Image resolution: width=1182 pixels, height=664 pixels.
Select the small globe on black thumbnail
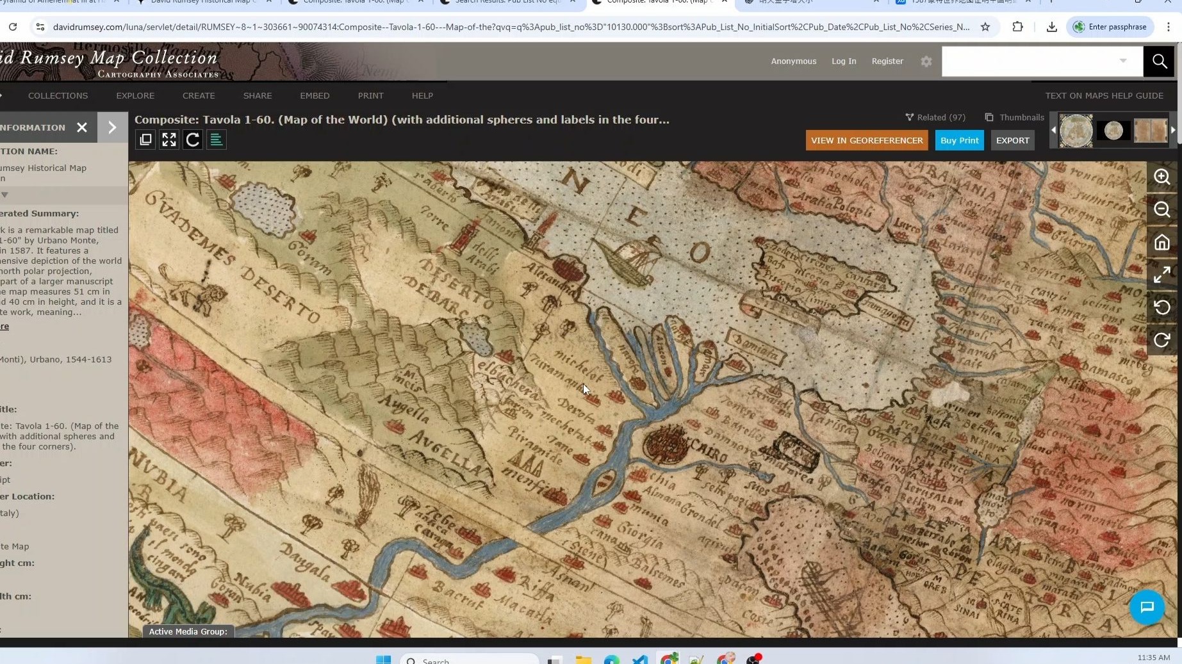click(1113, 131)
